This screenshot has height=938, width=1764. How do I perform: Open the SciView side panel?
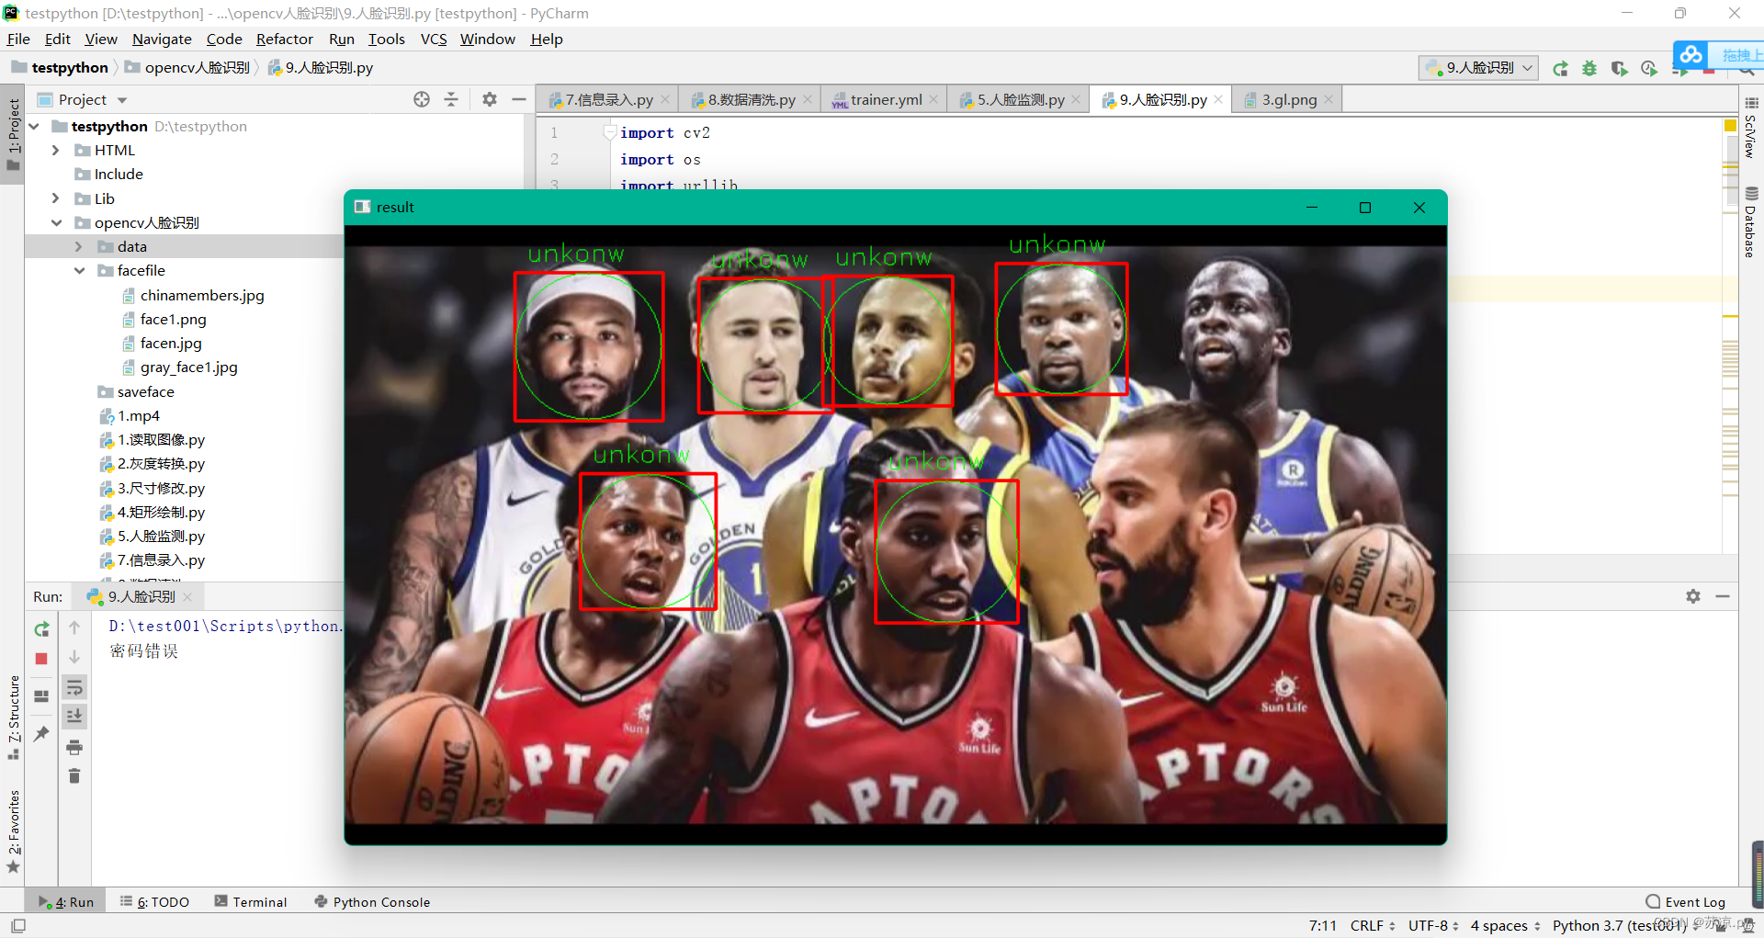tap(1751, 127)
